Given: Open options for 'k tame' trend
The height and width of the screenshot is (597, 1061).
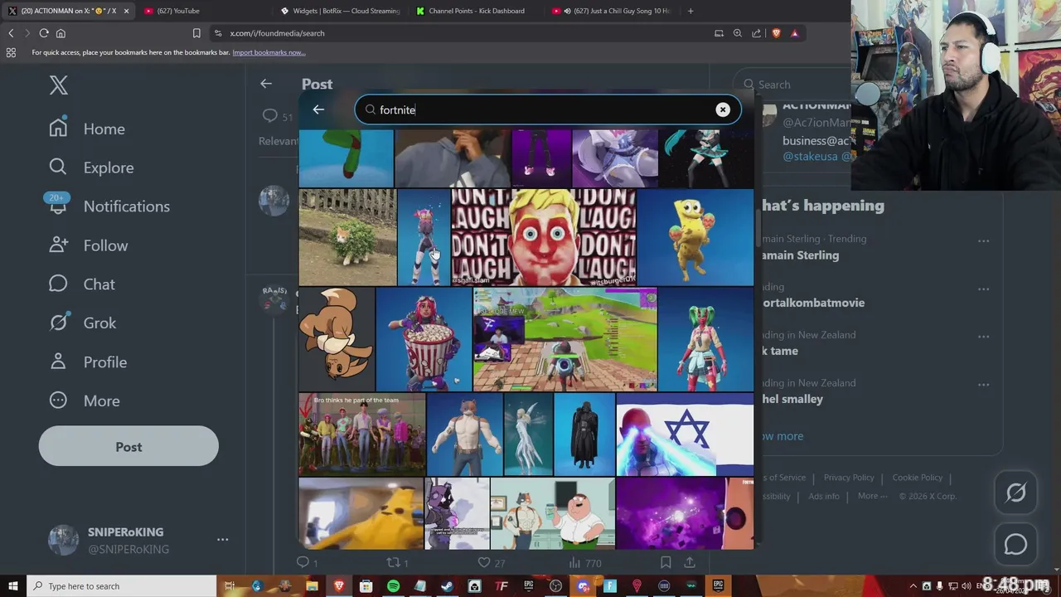Looking at the screenshot, I should pyautogui.click(x=983, y=337).
